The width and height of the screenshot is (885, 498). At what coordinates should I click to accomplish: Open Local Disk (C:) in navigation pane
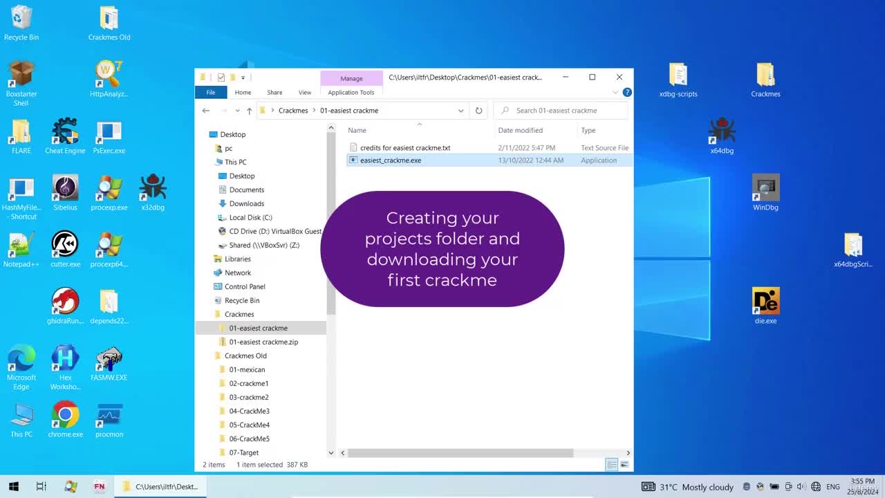(250, 217)
